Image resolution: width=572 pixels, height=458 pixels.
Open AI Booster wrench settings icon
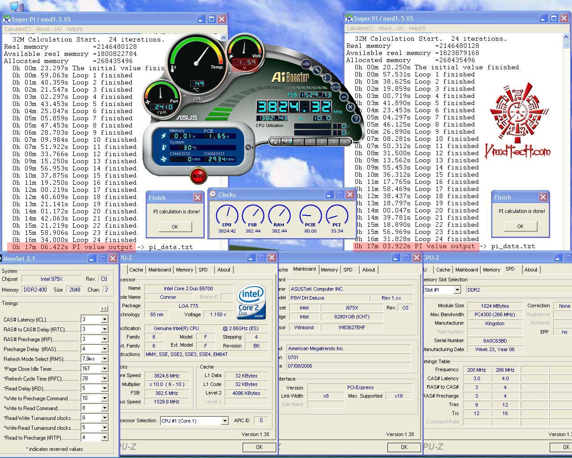[x=317, y=70]
